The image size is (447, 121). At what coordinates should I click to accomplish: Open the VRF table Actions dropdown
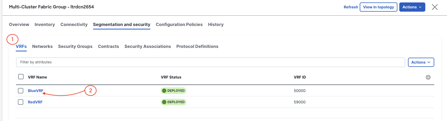[421, 62]
